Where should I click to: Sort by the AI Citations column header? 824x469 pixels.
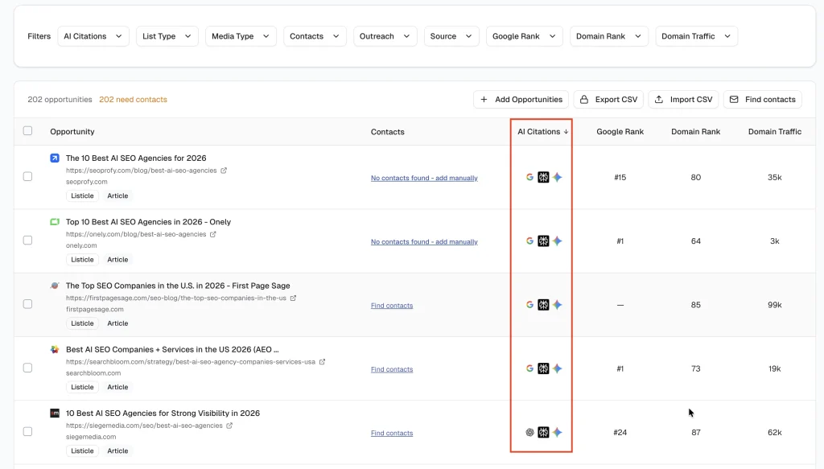coord(543,132)
